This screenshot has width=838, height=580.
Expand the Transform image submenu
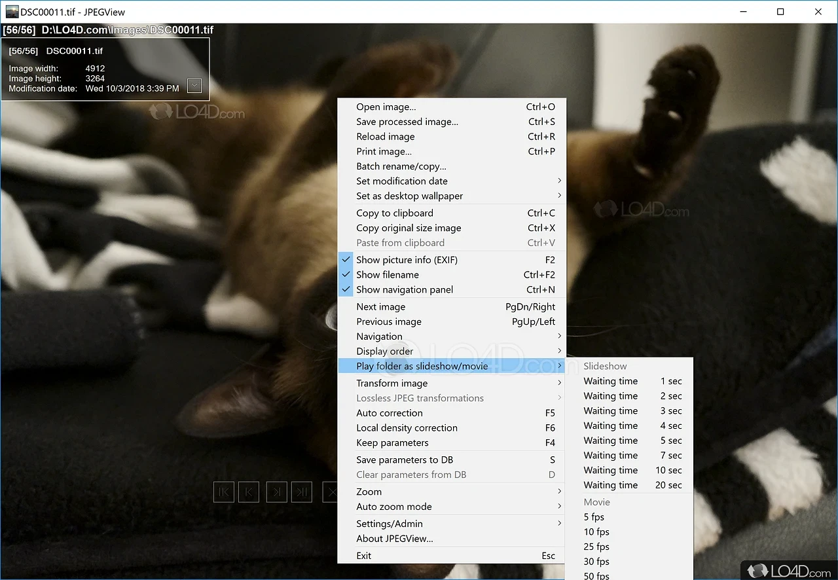pyautogui.click(x=452, y=384)
